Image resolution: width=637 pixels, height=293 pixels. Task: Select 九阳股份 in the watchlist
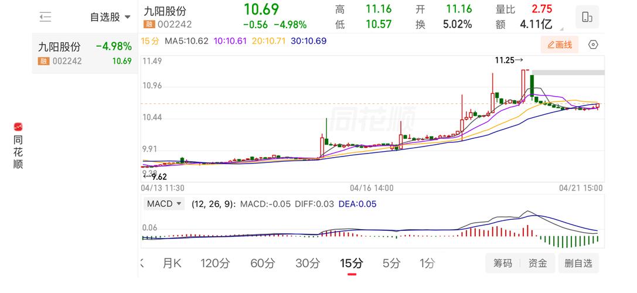pyautogui.click(x=85, y=53)
